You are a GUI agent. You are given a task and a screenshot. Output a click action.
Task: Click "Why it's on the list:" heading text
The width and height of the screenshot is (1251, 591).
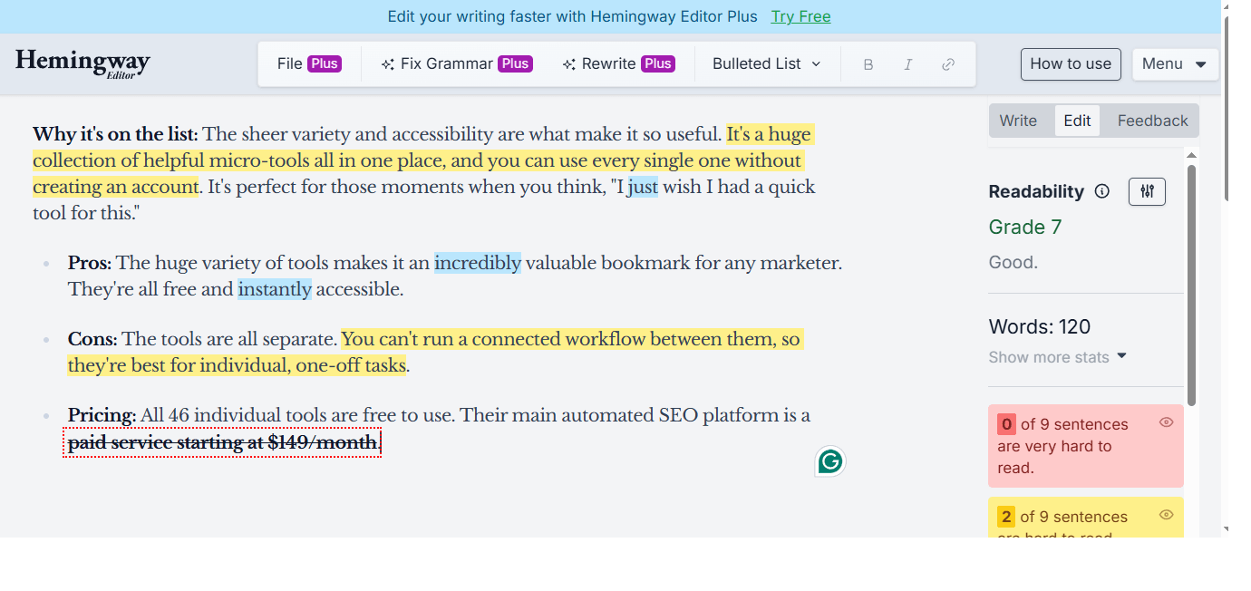tap(115, 134)
